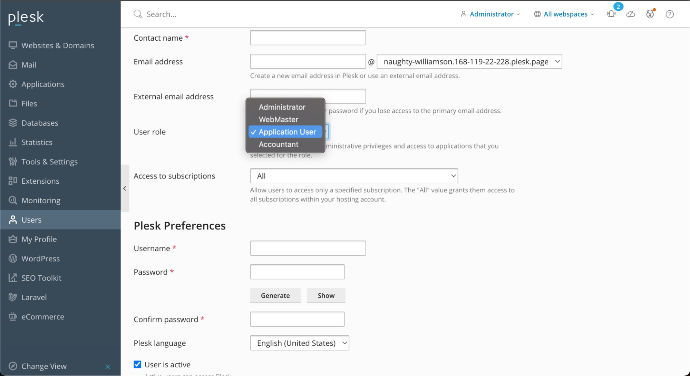
Task: Uncheck the User is active checkbox
Action: 137,364
